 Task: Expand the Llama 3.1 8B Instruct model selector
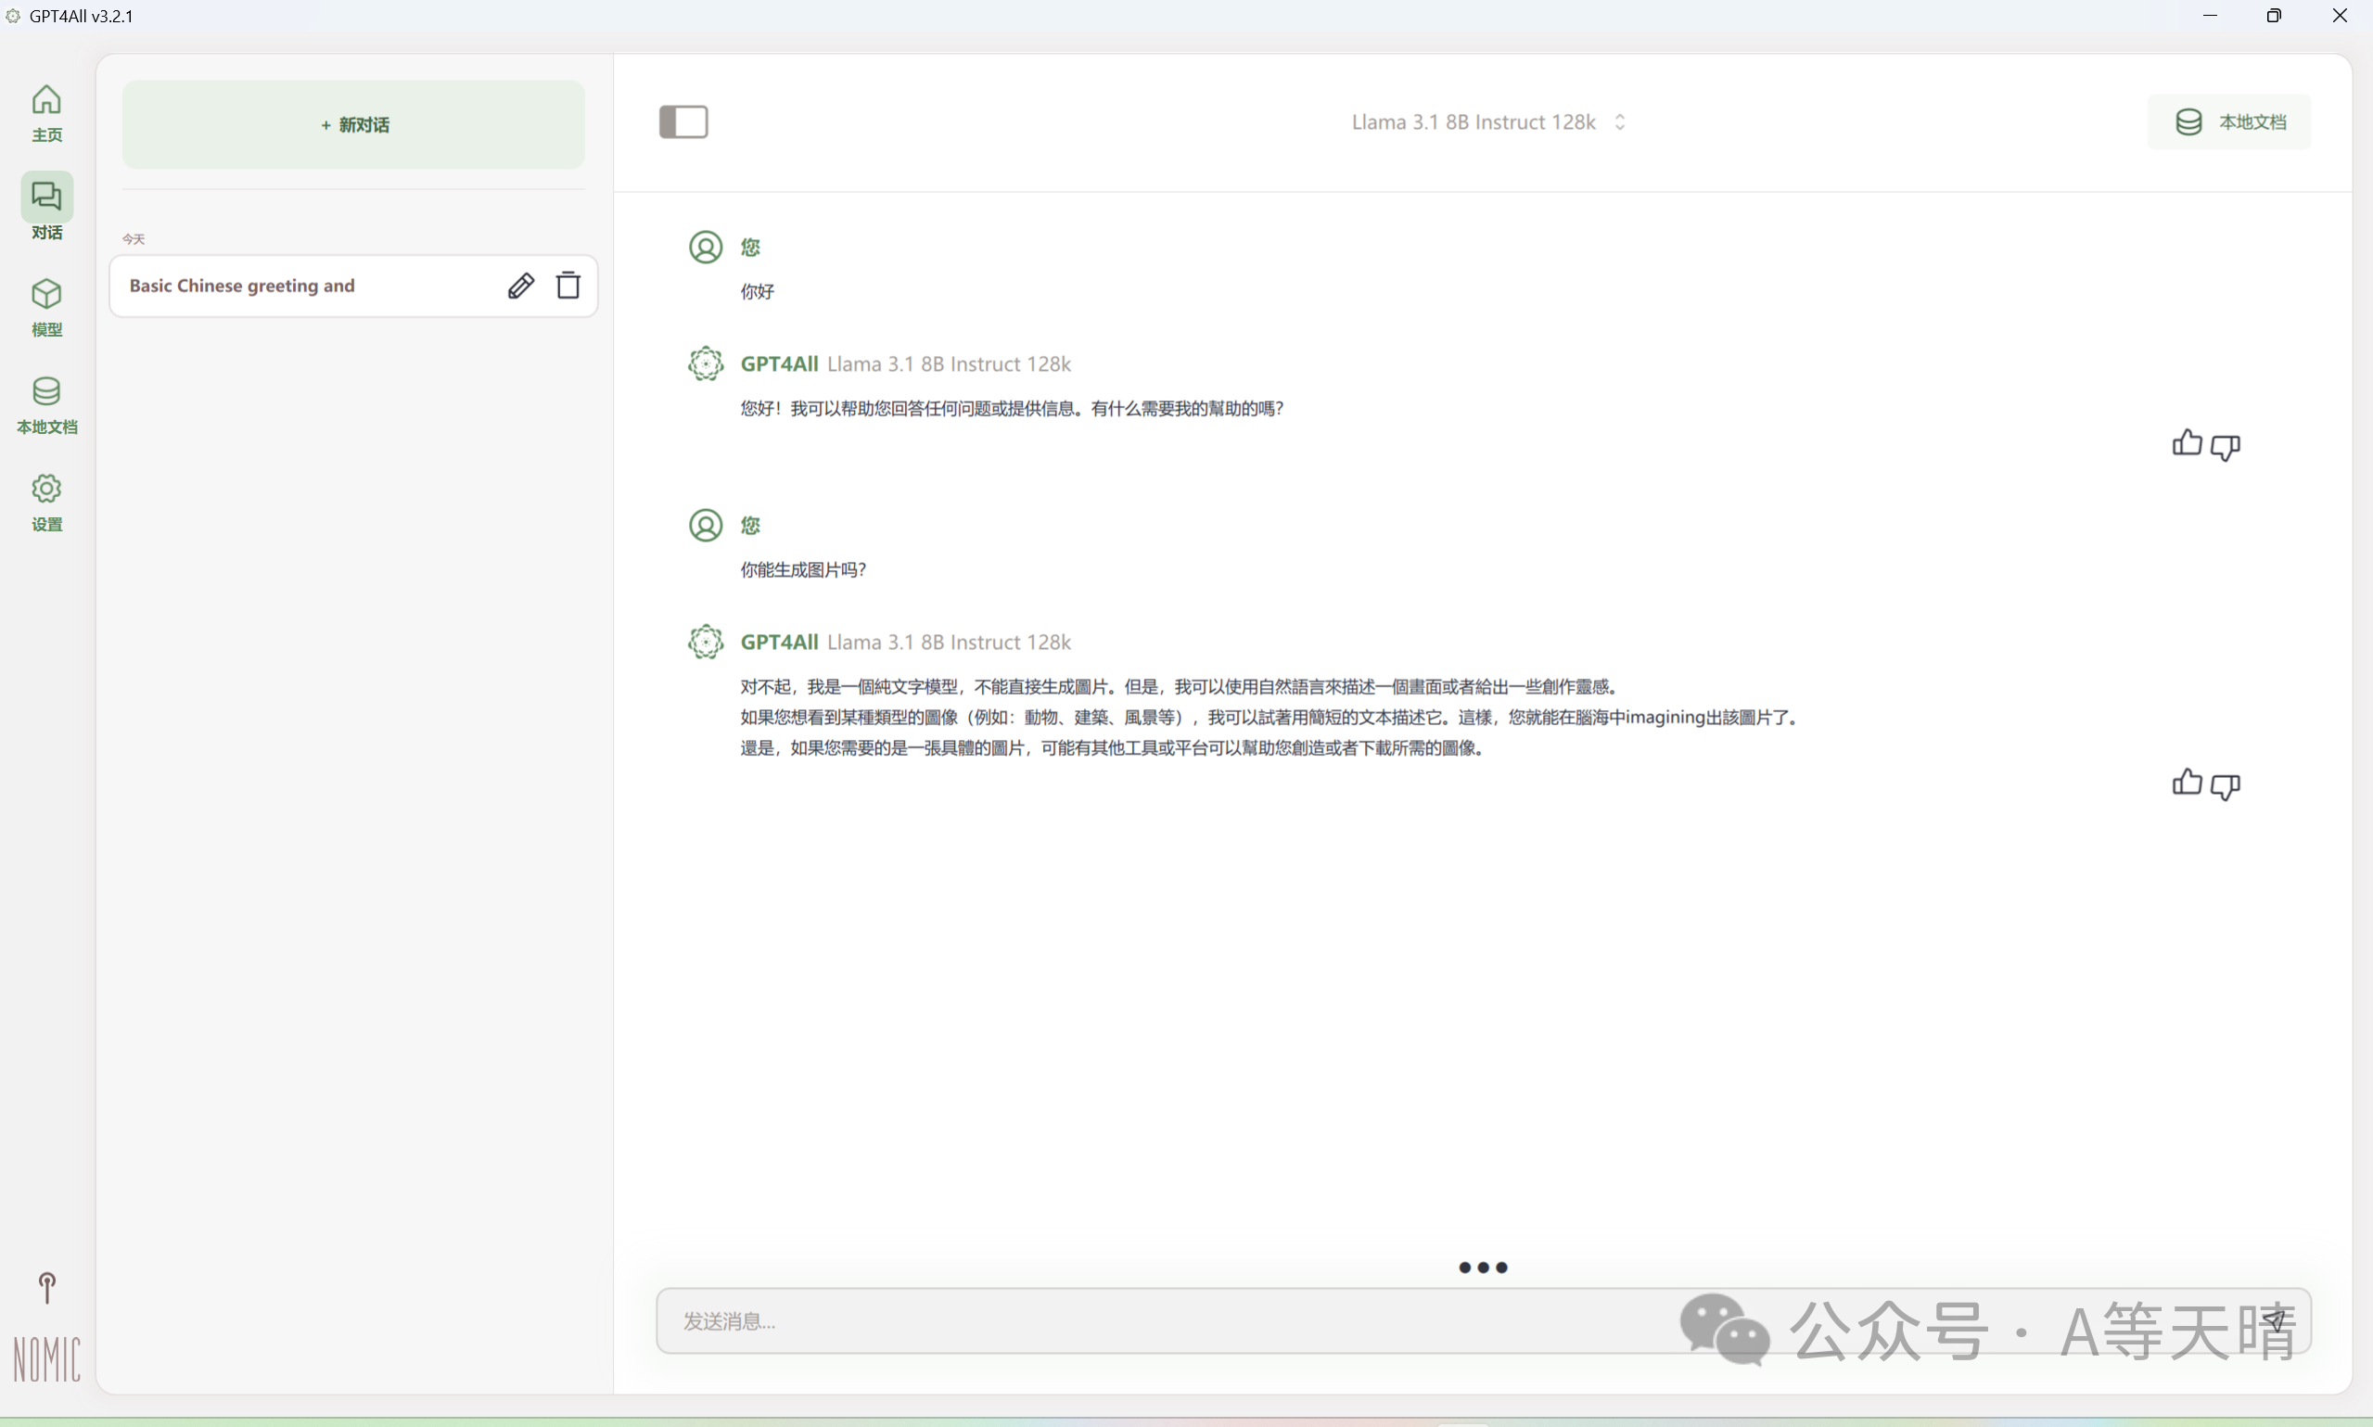click(x=1486, y=122)
